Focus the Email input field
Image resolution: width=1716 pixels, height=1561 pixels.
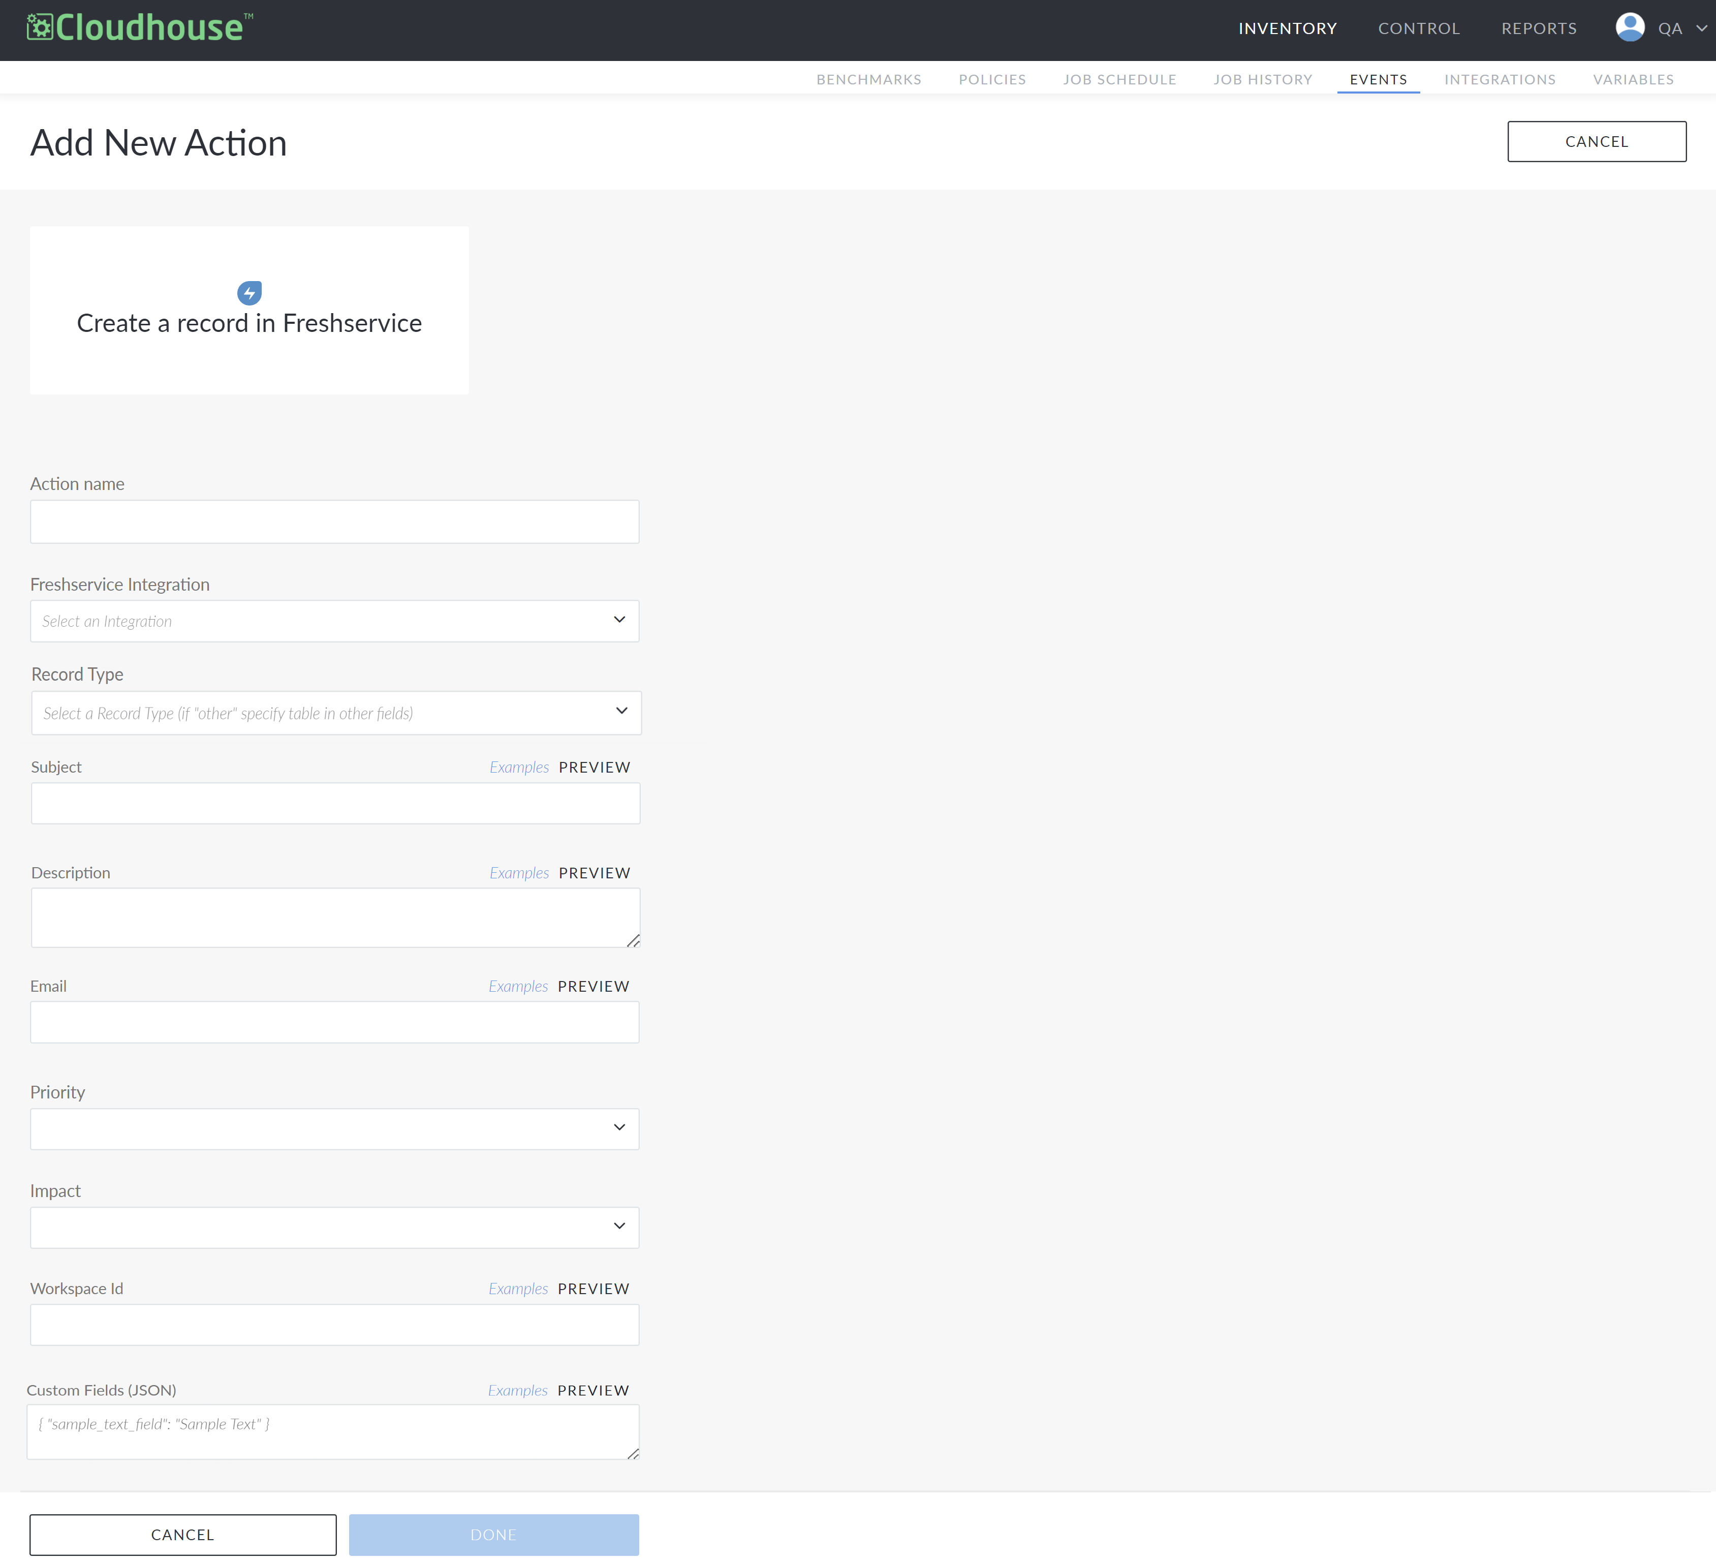334,1022
